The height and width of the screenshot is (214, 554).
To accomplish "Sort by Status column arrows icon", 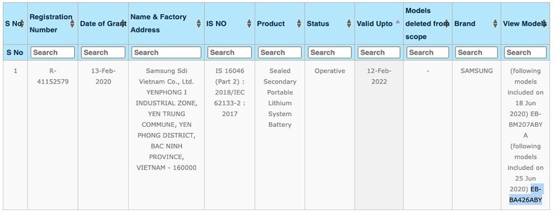I will 349,24.
